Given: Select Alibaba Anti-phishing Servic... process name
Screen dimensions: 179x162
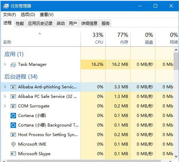Looking at the screenshot, I should [47, 87].
